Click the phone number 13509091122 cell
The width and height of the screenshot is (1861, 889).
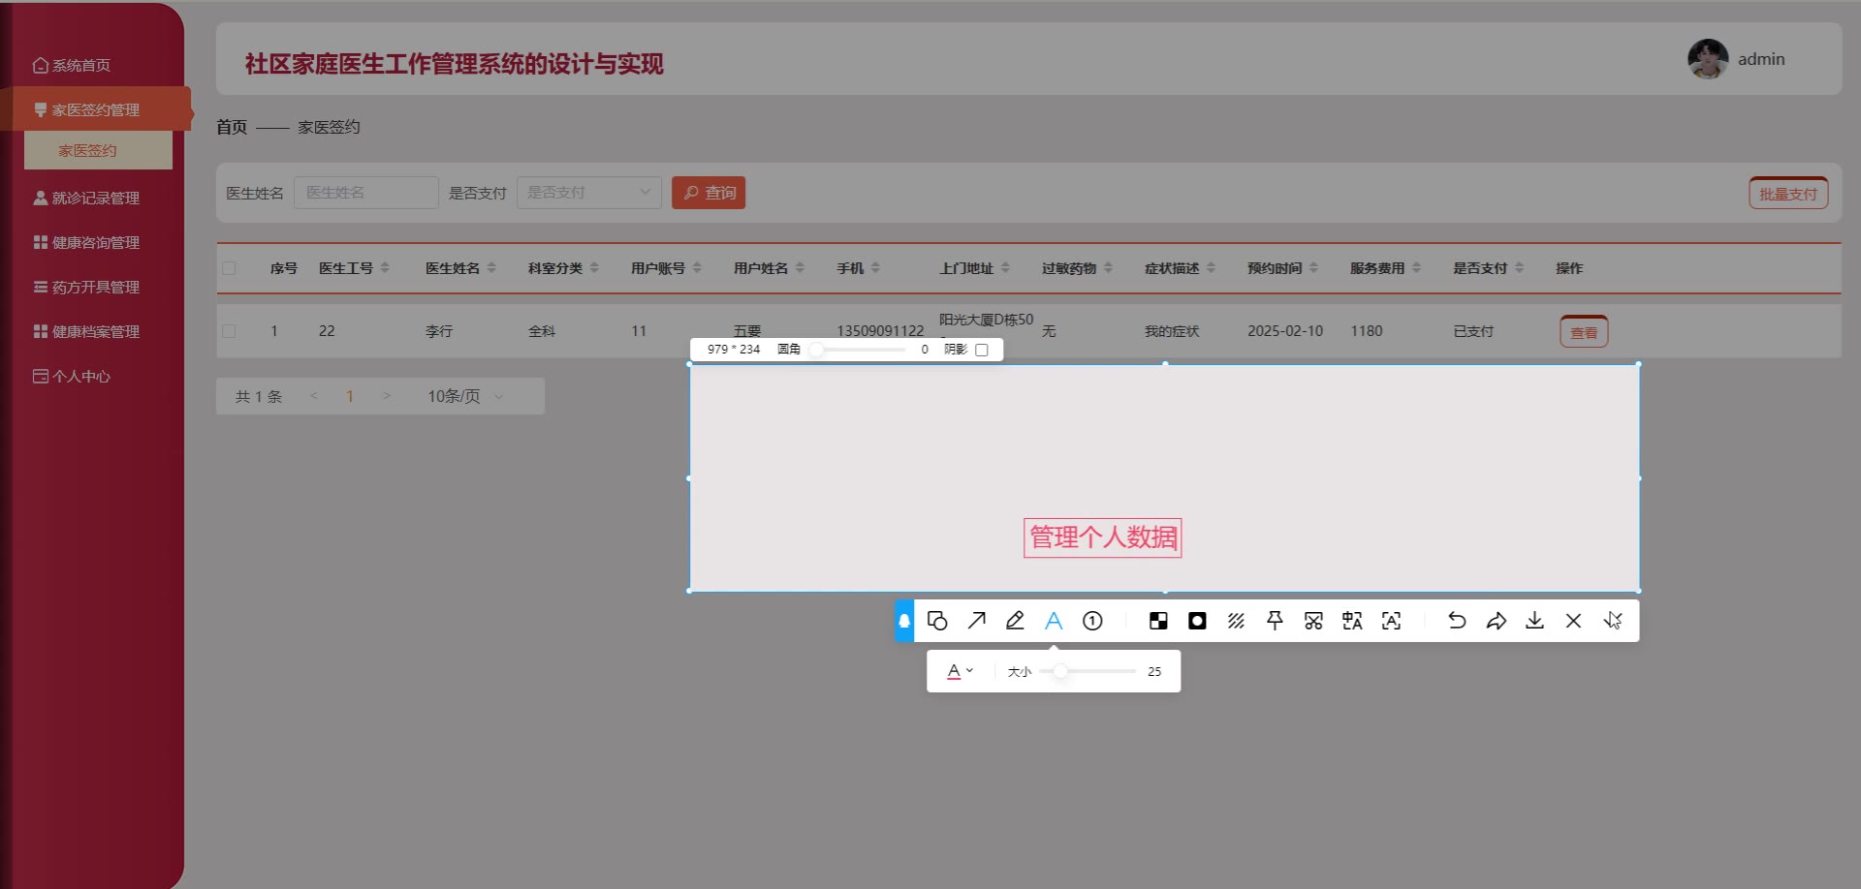tap(880, 331)
